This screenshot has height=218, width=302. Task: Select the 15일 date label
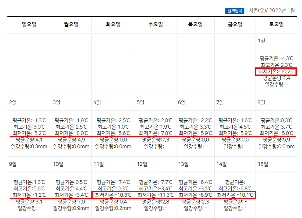pos(263,164)
